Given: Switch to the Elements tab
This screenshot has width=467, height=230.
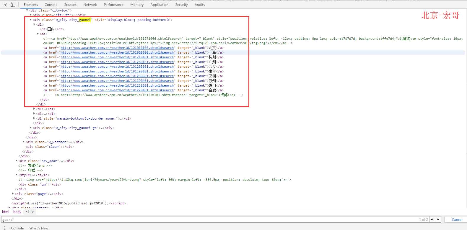Looking at the screenshot, I should pos(31,5).
